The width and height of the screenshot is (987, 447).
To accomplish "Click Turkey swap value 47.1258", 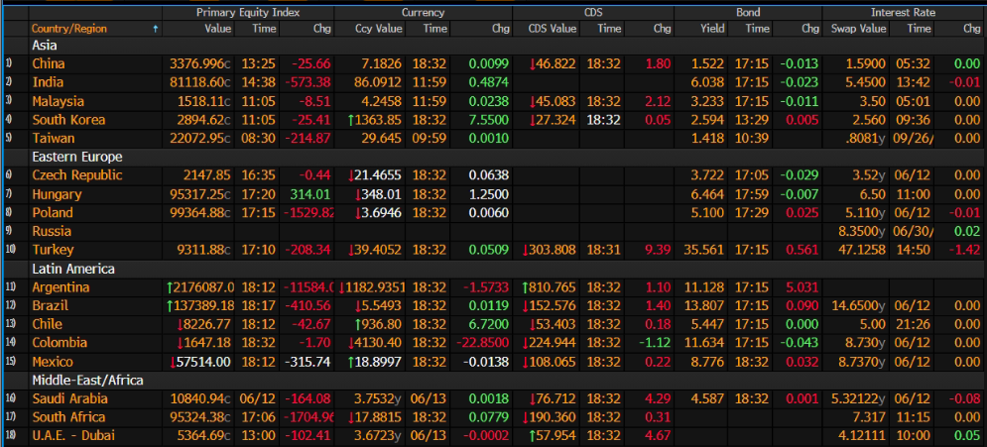I will (859, 250).
